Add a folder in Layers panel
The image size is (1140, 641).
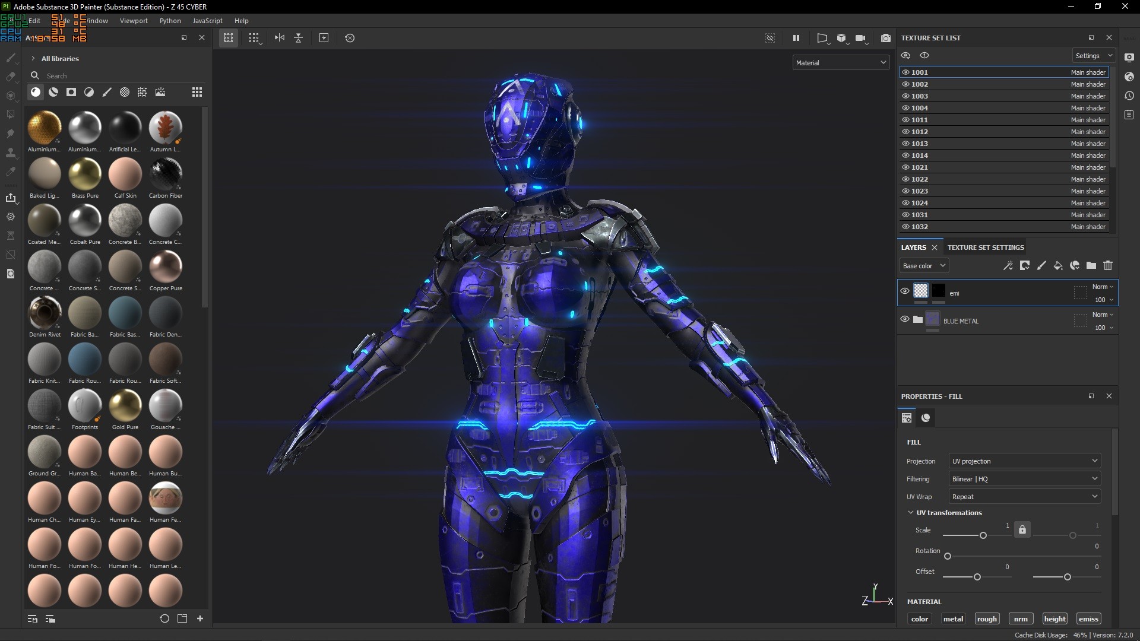pos(1091,266)
